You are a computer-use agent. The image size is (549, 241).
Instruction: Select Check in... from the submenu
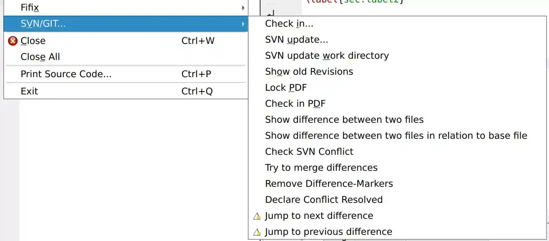(289, 23)
